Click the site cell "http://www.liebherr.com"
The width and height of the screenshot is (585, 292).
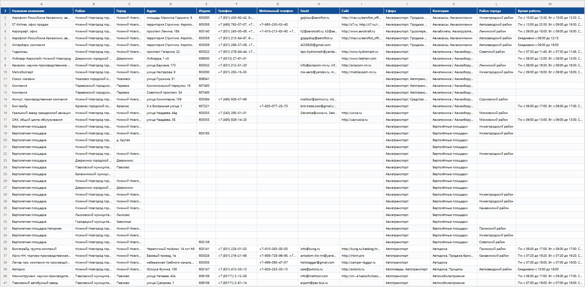point(362,59)
